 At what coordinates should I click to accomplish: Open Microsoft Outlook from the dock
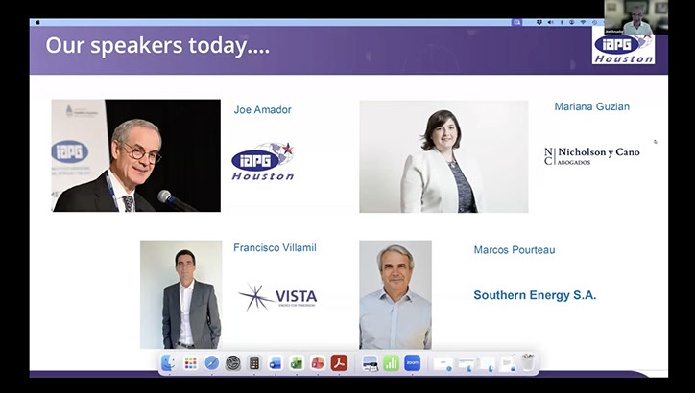pos(276,363)
